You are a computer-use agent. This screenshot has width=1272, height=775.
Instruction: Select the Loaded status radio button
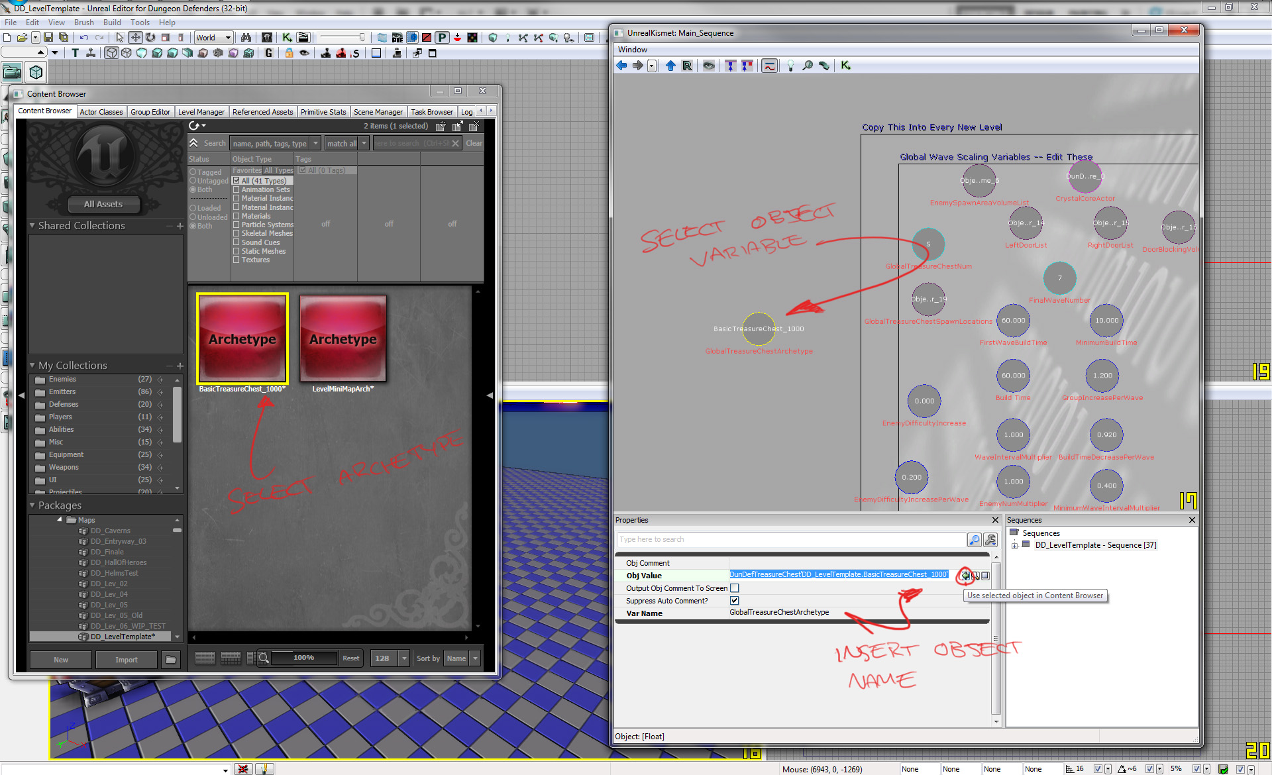tap(193, 208)
